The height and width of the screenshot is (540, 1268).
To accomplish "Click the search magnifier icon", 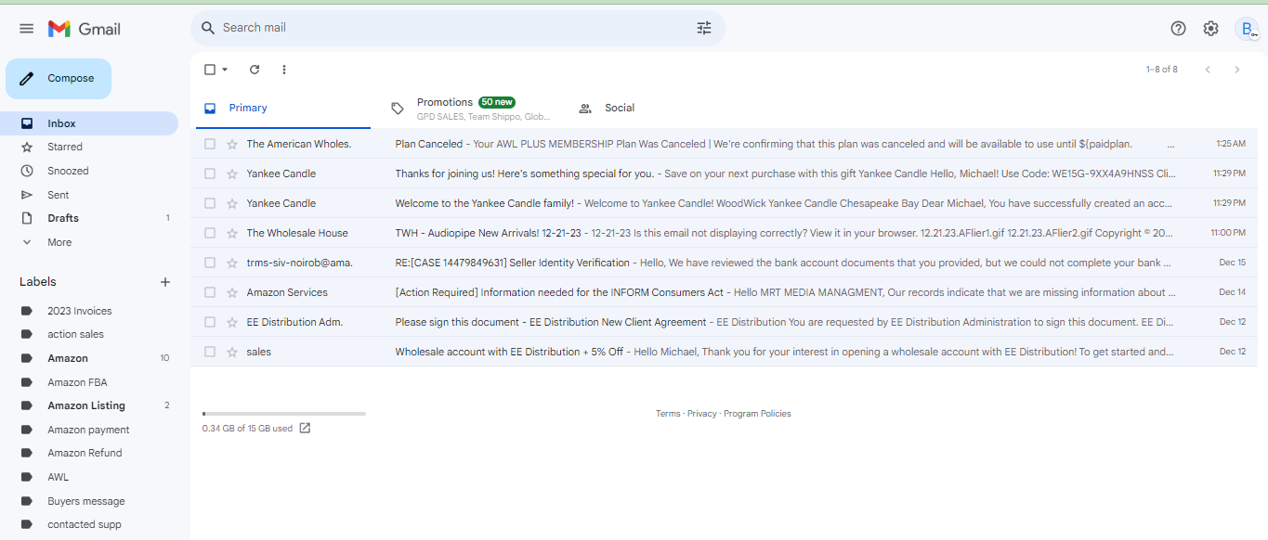I will (208, 28).
